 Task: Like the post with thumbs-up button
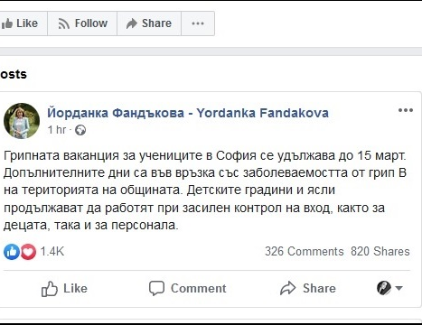[64, 288]
